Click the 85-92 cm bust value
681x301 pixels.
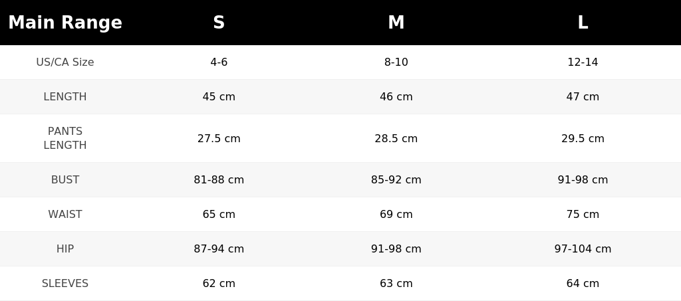tap(396, 179)
